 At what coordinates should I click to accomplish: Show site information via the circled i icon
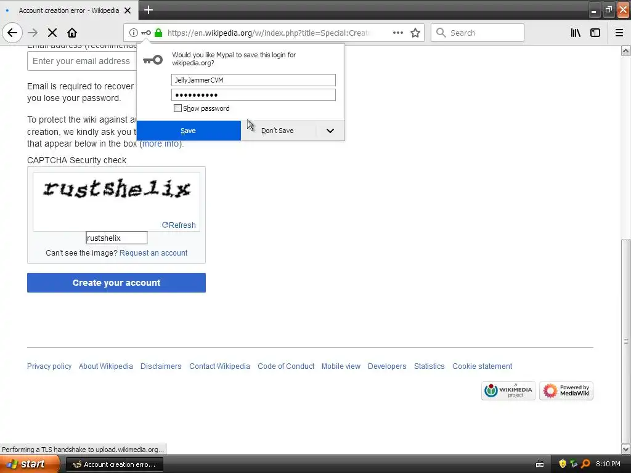tap(134, 33)
